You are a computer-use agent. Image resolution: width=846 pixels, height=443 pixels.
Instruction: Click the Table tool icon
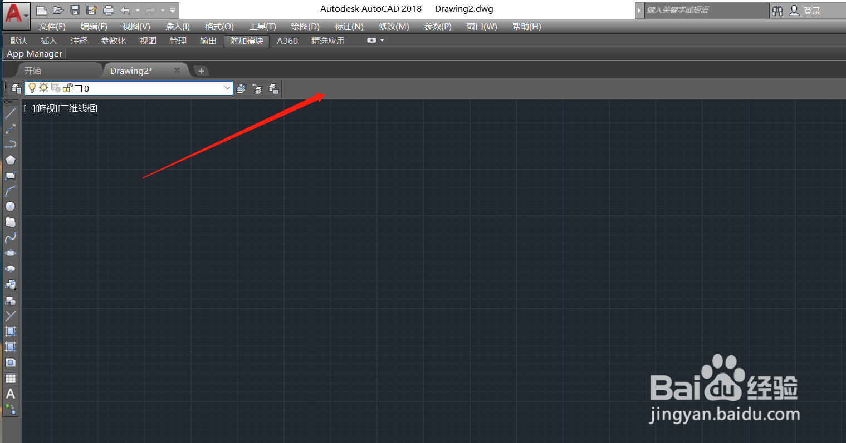[10, 379]
